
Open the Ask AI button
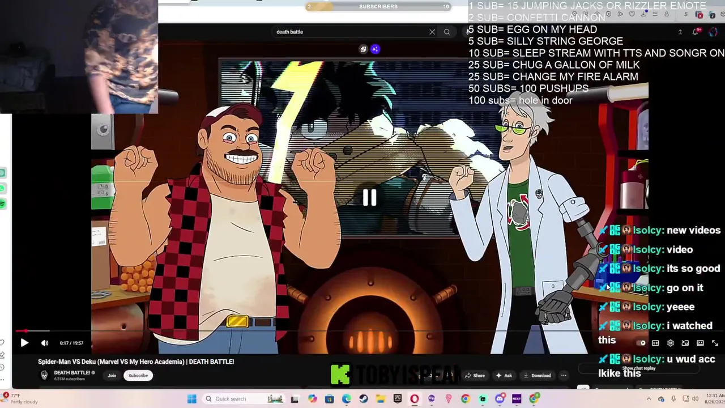pos(504,375)
